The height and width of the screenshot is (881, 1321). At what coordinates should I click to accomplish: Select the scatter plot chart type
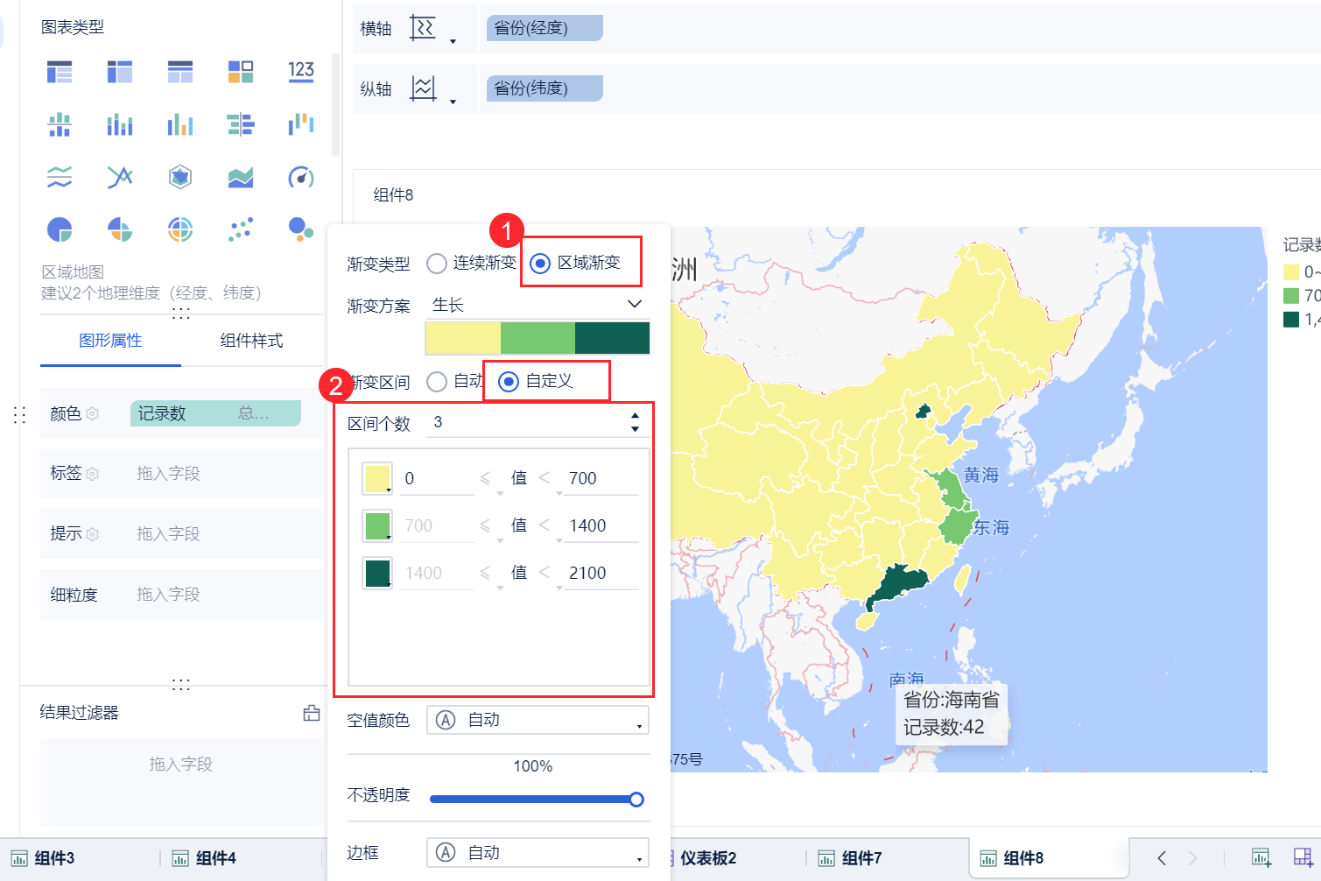241,229
